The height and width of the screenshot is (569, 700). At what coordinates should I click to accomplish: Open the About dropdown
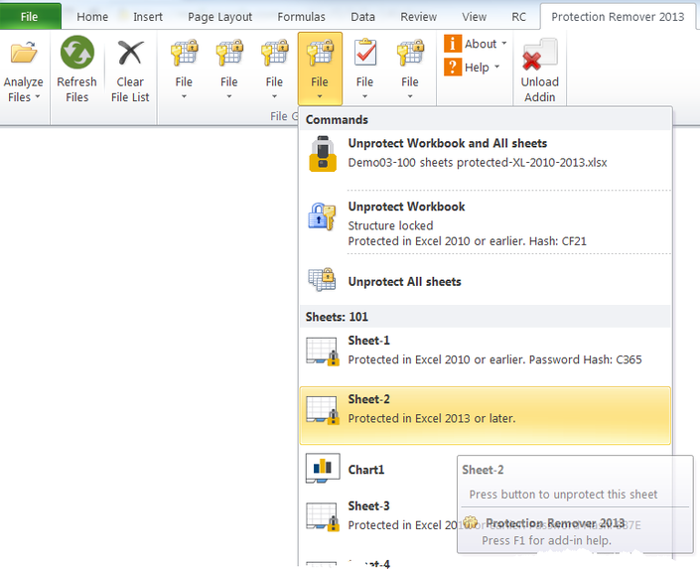click(476, 44)
